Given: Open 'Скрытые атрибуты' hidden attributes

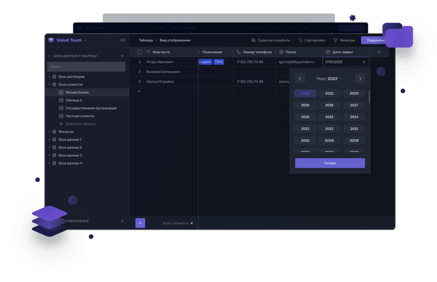Looking at the screenshot, I should click(270, 40).
